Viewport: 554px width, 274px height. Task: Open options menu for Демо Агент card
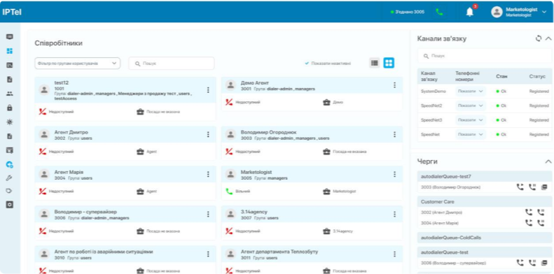[394, 85]
